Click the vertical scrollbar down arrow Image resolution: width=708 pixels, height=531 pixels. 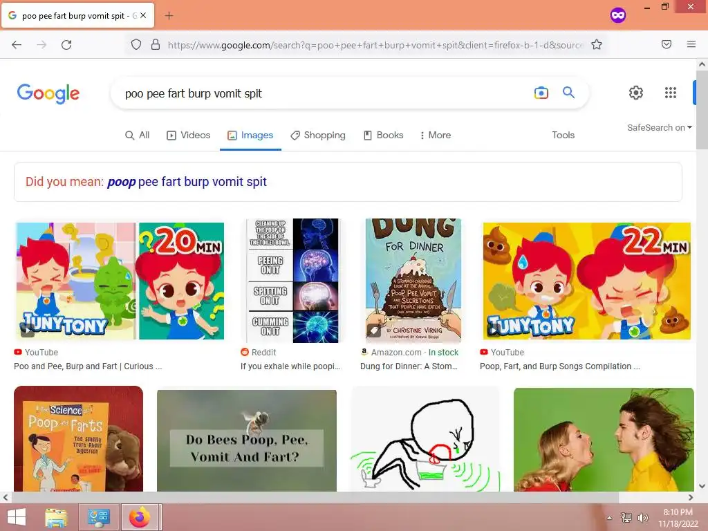tap(702, 486)
